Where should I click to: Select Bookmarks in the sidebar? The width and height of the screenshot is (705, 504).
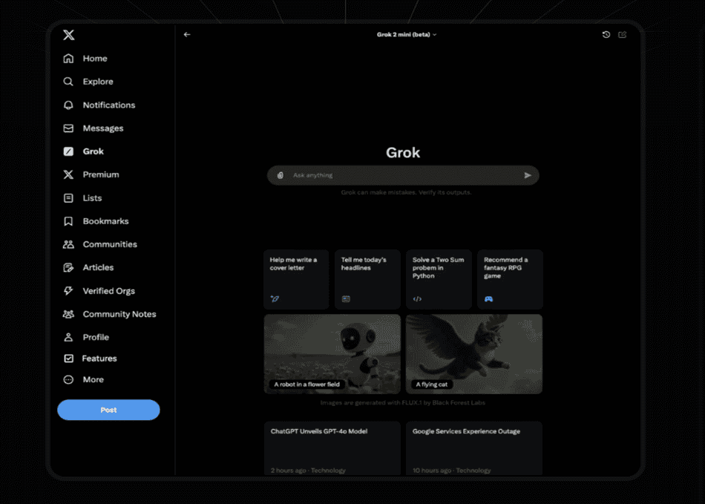click(104, 220)
